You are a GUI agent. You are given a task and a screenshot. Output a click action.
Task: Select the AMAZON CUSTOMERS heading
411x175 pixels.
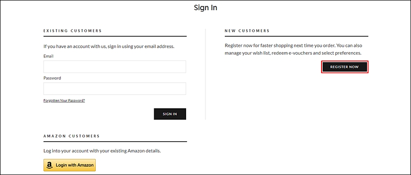[72, 136]
